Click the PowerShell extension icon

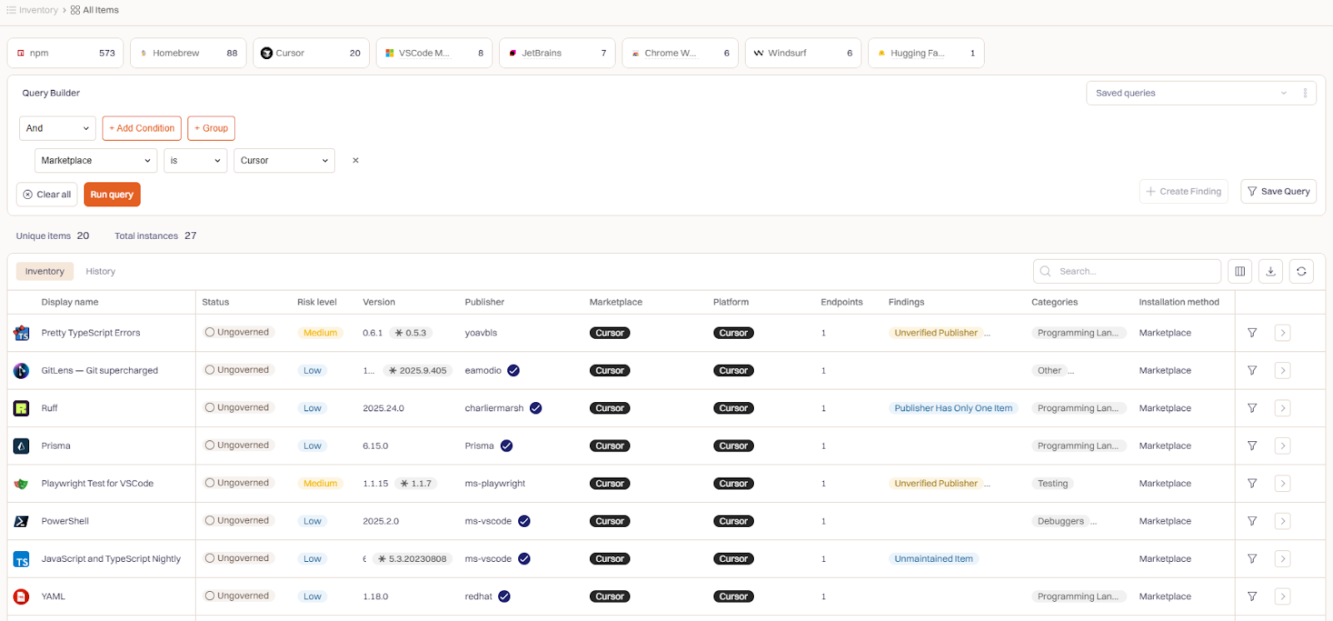tap(22, 521)
